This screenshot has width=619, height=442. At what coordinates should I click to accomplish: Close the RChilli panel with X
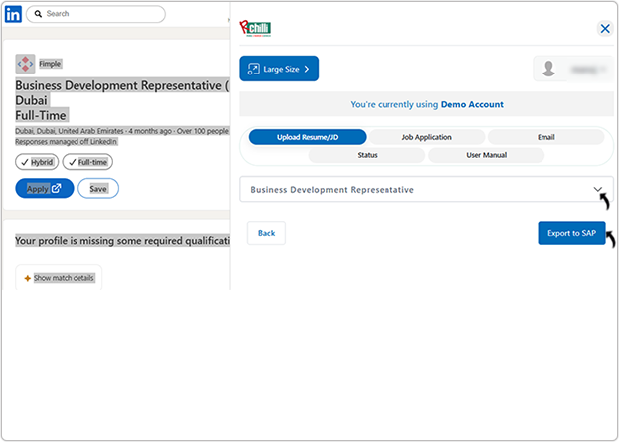[x=605, y=29]
